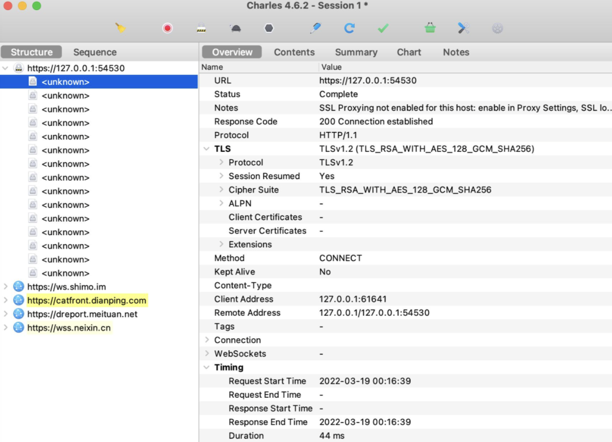Expand the TLS Protocol row

coord(221,163)
